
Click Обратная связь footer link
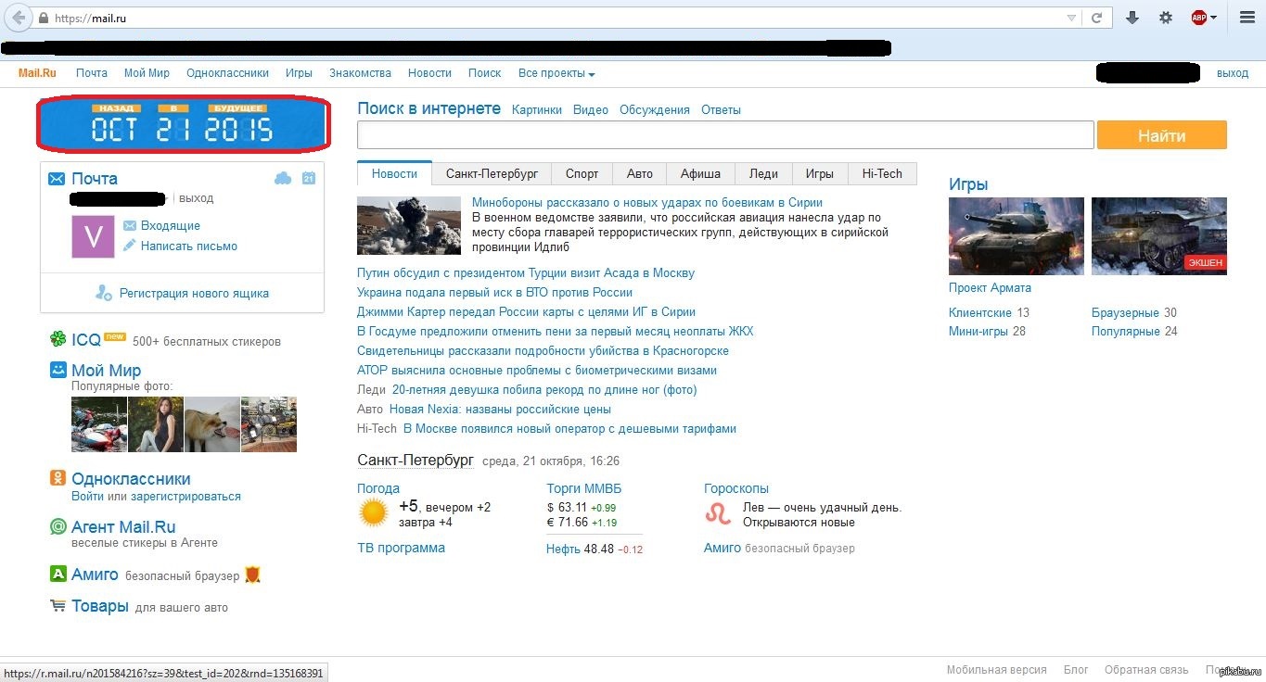pyautogui.click(x=1146, y=670)
